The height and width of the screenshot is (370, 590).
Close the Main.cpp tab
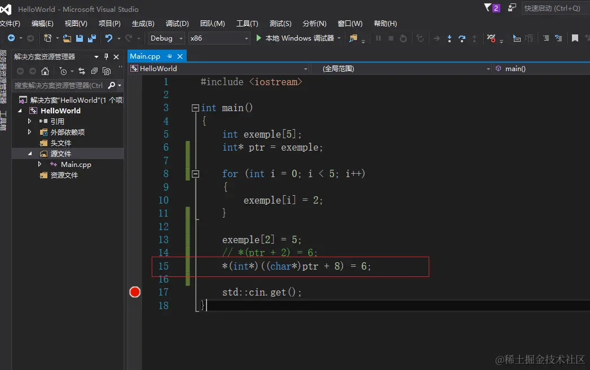(180, 56)
